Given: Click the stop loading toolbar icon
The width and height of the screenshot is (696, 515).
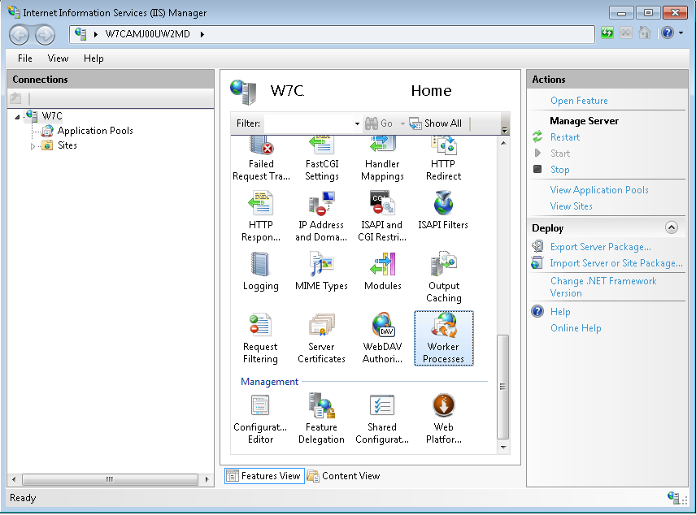Looking at the screenshot, I should coord(626,32).
